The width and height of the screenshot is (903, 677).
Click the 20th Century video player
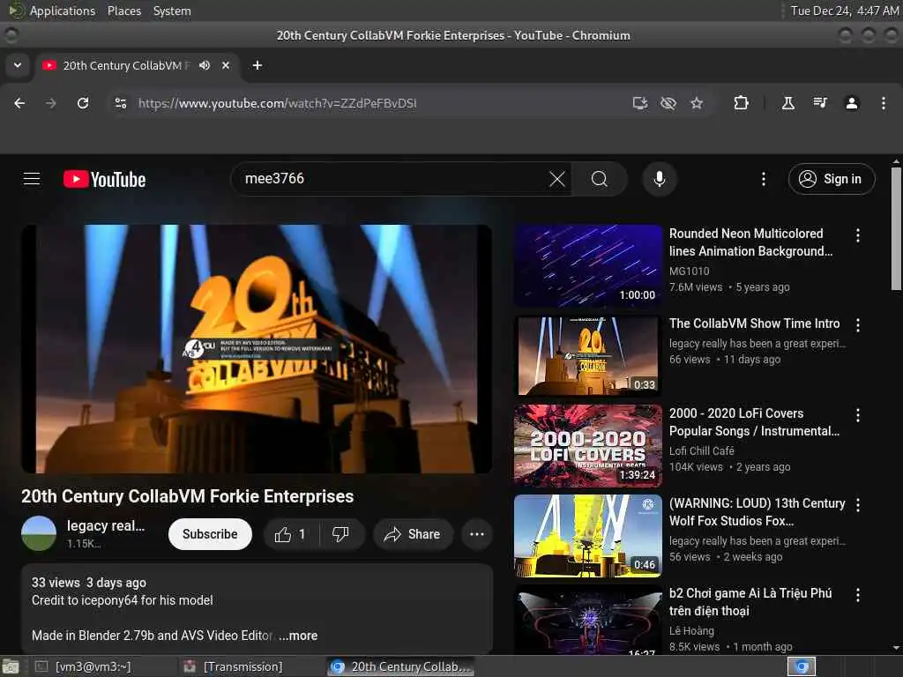(x=257, y=349)
